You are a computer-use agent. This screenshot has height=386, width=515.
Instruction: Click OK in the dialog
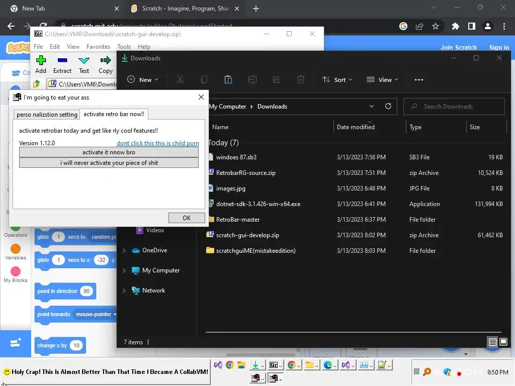click(187, 218)
